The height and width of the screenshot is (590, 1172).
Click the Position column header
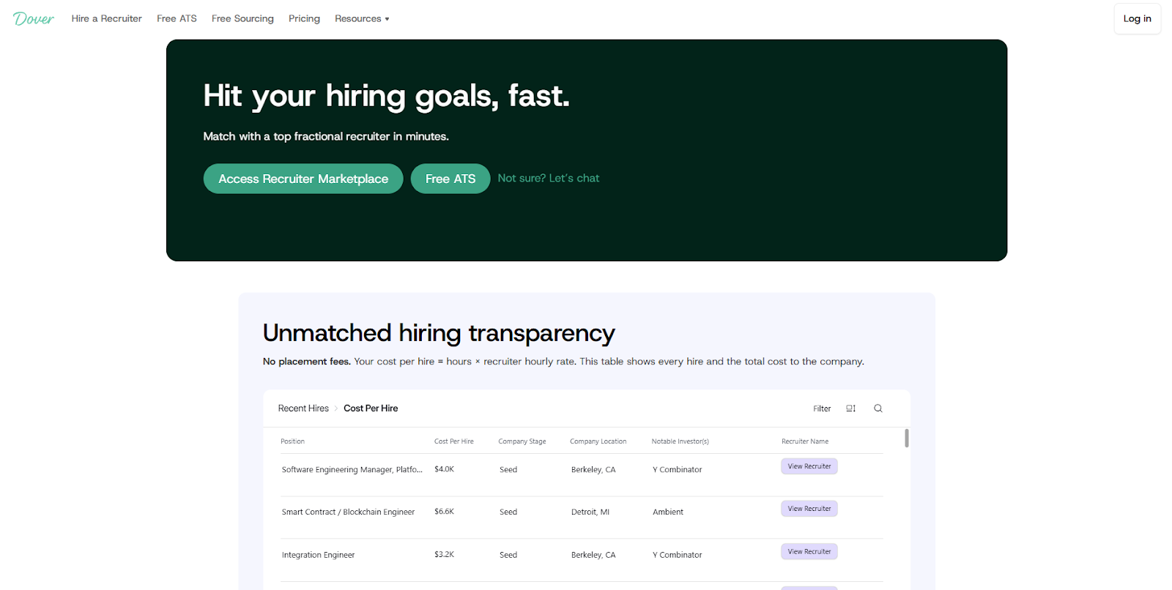(292, 441)
